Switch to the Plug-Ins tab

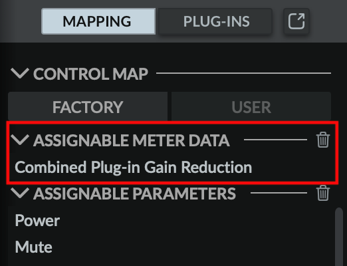(215, 21)
